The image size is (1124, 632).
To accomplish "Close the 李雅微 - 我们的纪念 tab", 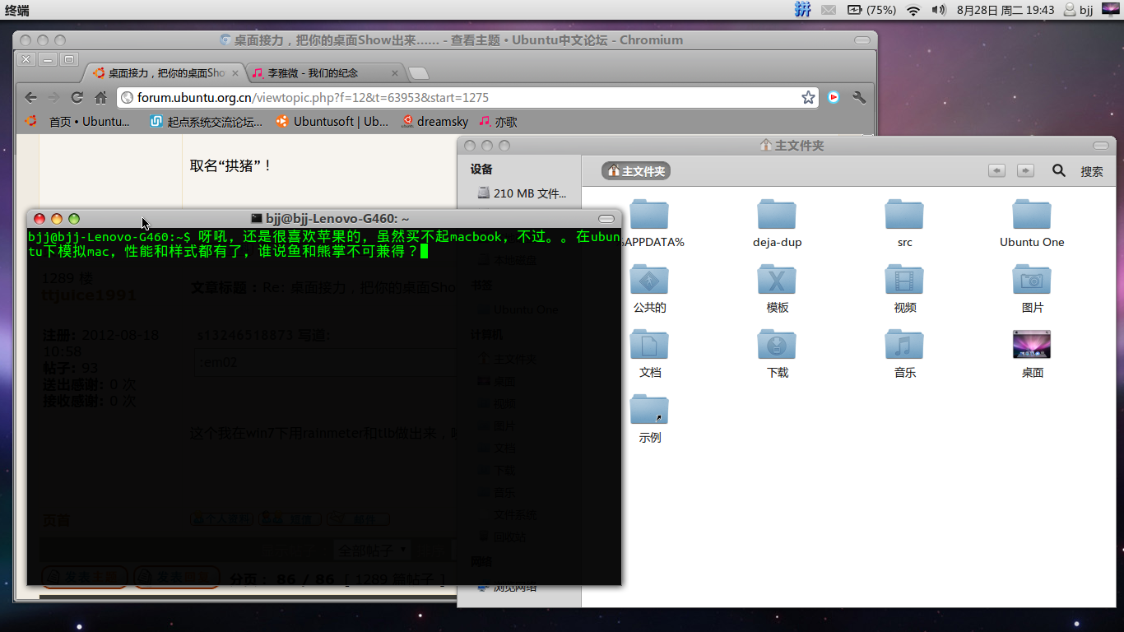I will [394, 72].
